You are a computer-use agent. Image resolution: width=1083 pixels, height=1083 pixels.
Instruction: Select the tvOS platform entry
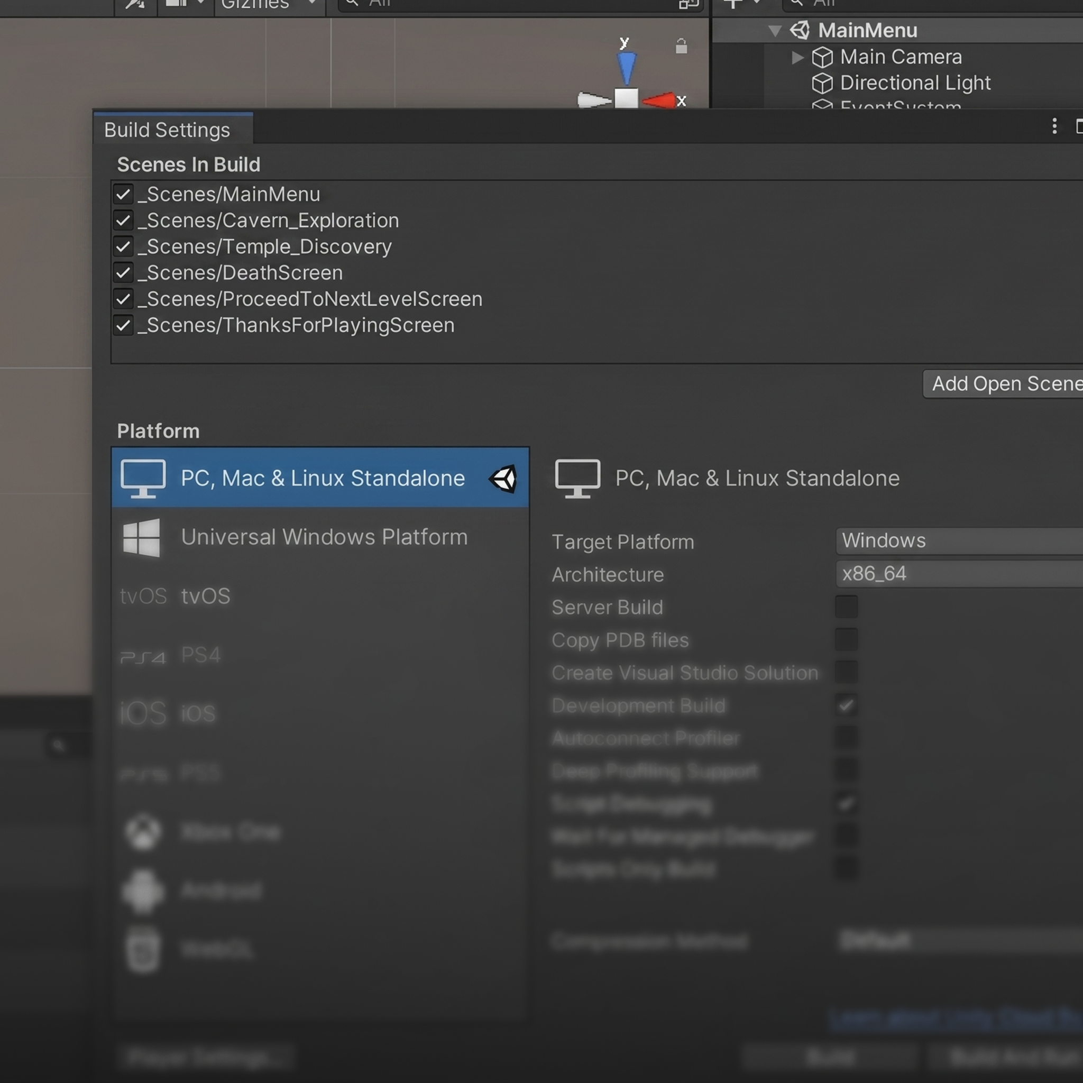tap(320, 596)
